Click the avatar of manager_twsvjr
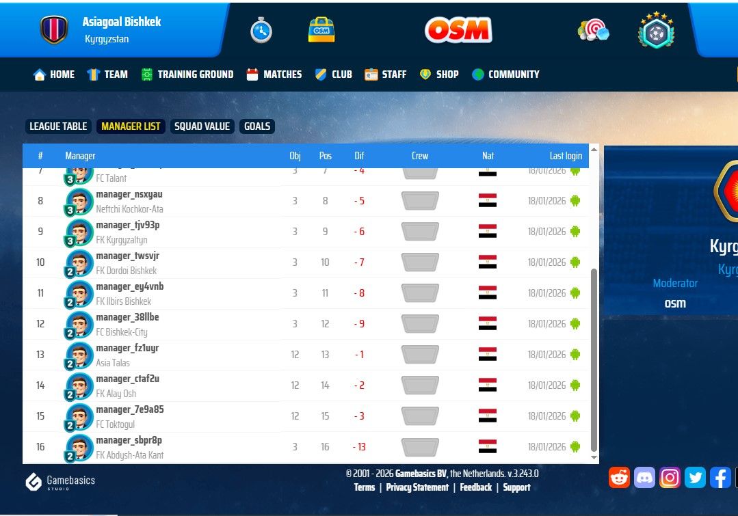Screen dimensions: 738x516 [79, 262]
